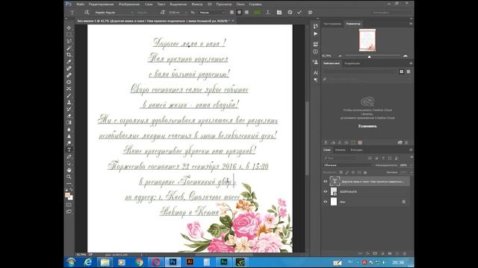Change screen mode icon in toolbar
This screenshot has height=268, width=478.
click(69, 211)
